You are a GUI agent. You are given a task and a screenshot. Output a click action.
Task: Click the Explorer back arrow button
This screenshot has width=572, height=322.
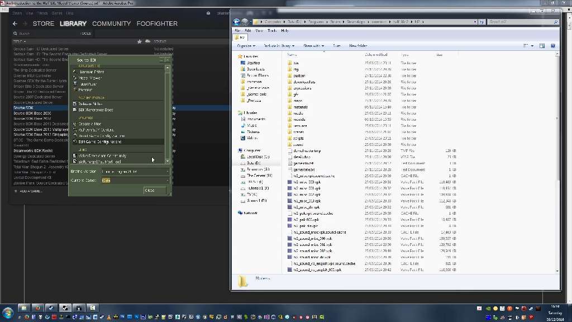pos(237,22)
